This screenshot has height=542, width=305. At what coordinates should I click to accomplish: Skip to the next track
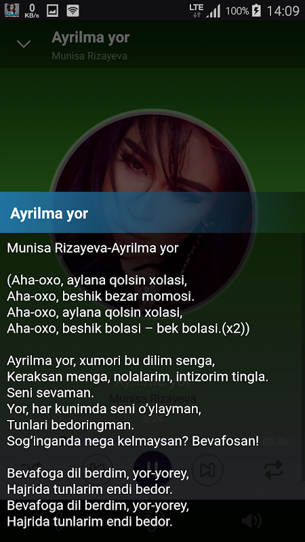(207, 470)
